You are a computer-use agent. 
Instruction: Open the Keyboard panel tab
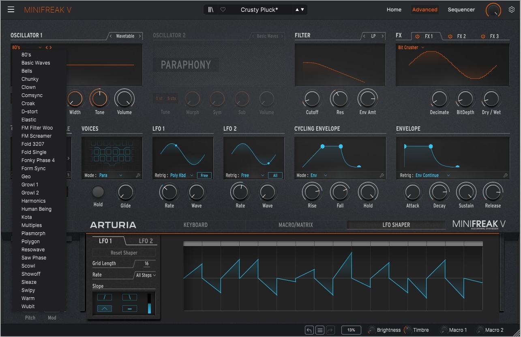(195, 225)
